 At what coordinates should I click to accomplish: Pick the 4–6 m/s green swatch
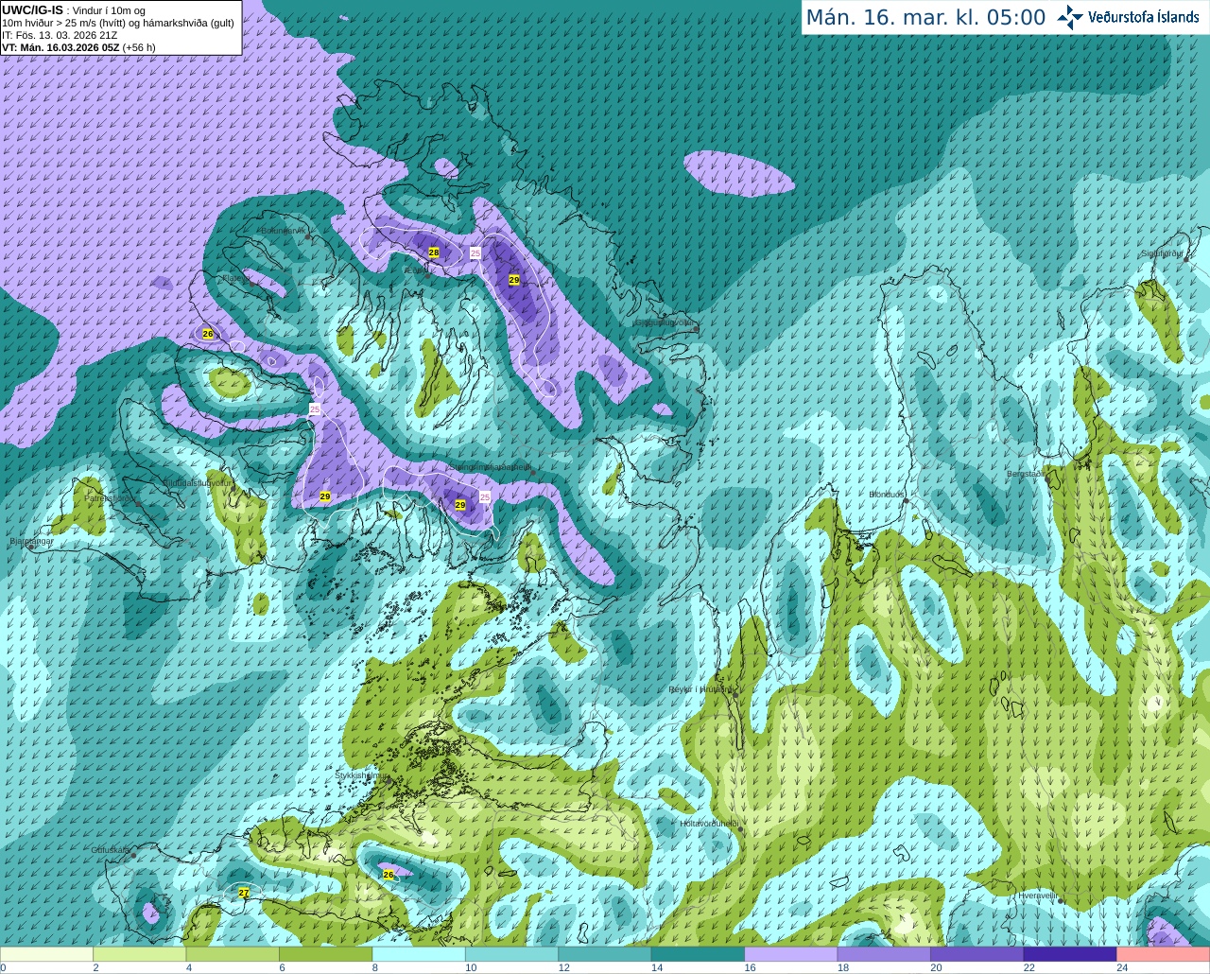click(x=233, y=954)
